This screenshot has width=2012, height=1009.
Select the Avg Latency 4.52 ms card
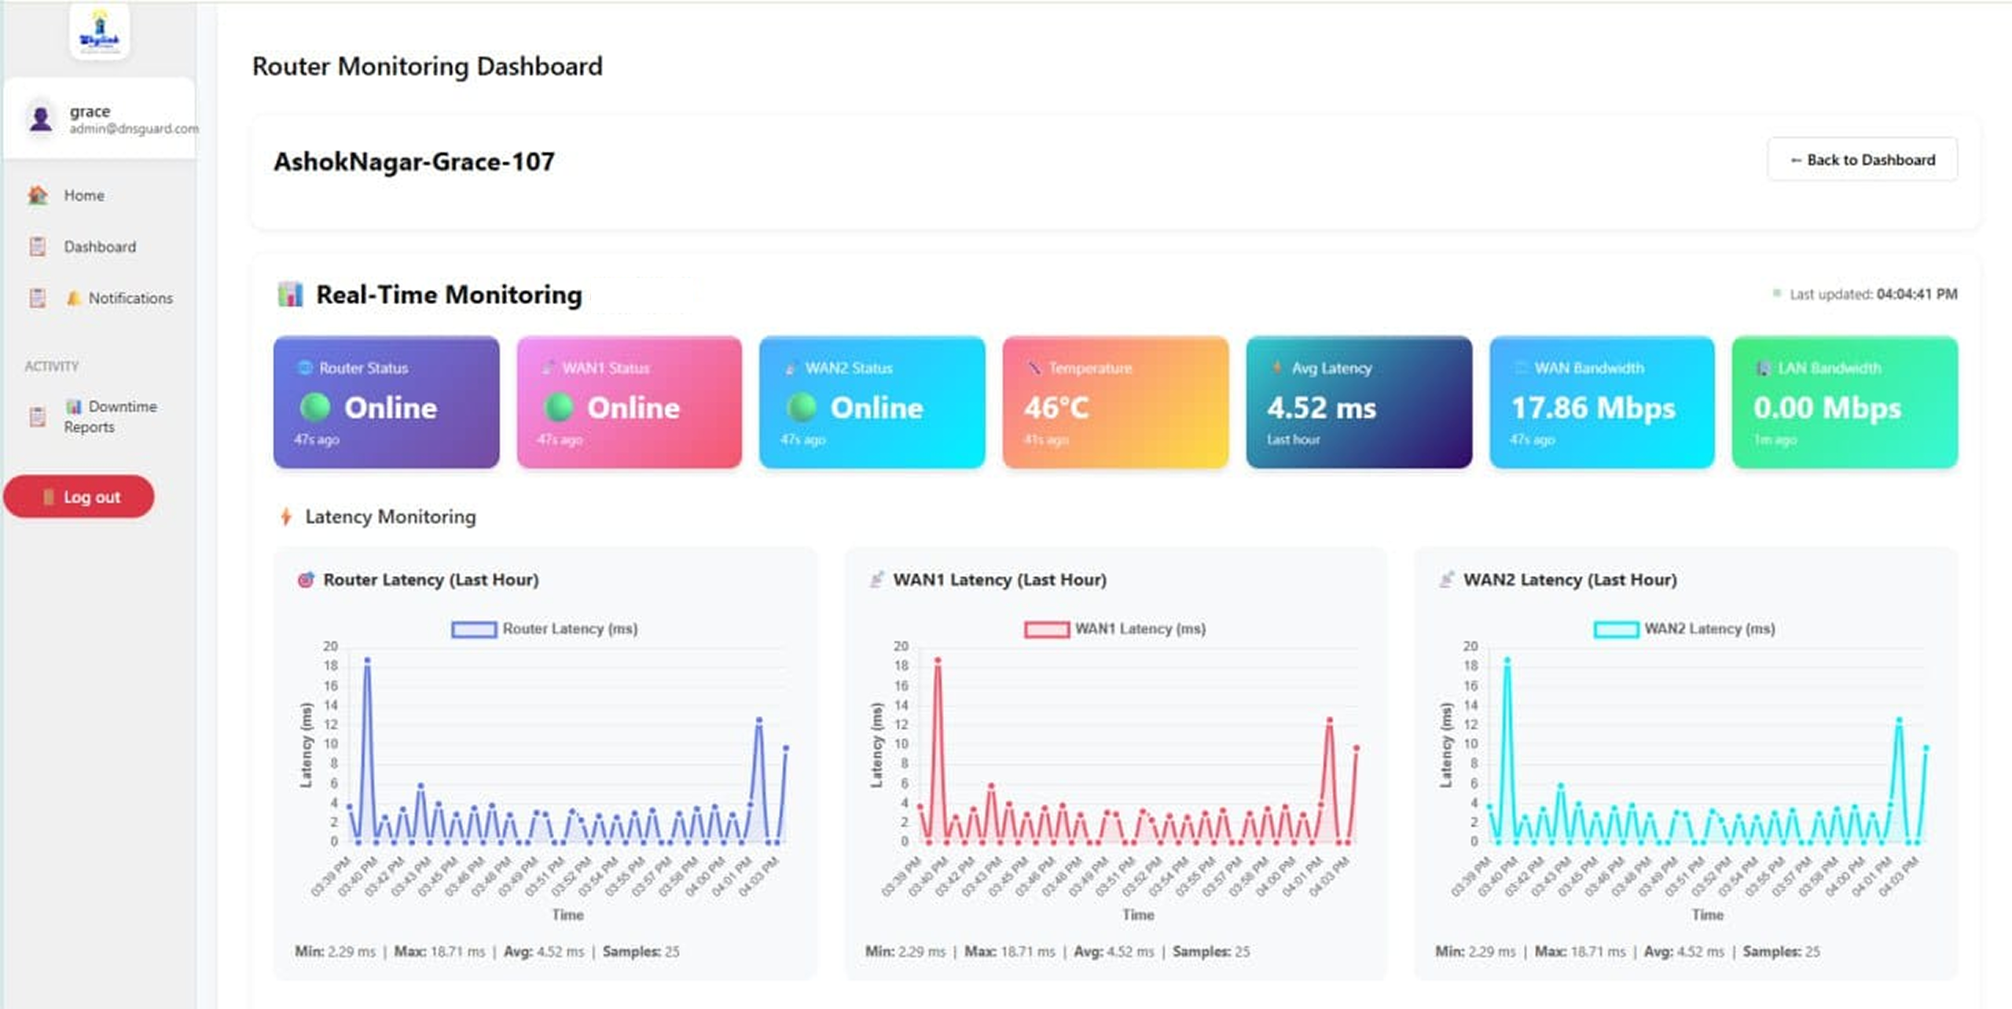click(1358, 402)
